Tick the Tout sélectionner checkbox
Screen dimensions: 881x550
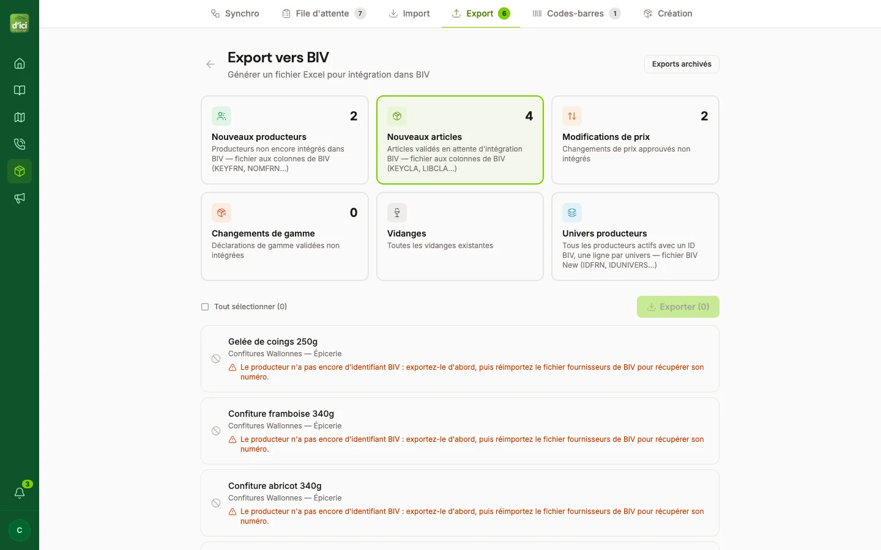coord(205,307)
